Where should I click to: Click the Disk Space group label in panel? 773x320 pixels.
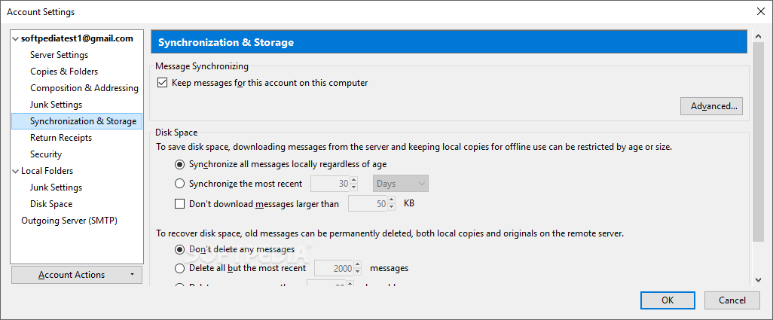pos(176,133)
